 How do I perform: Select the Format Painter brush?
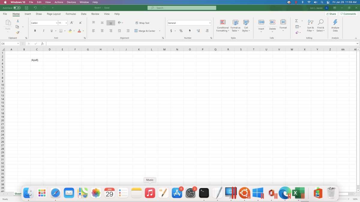(18, 33)
